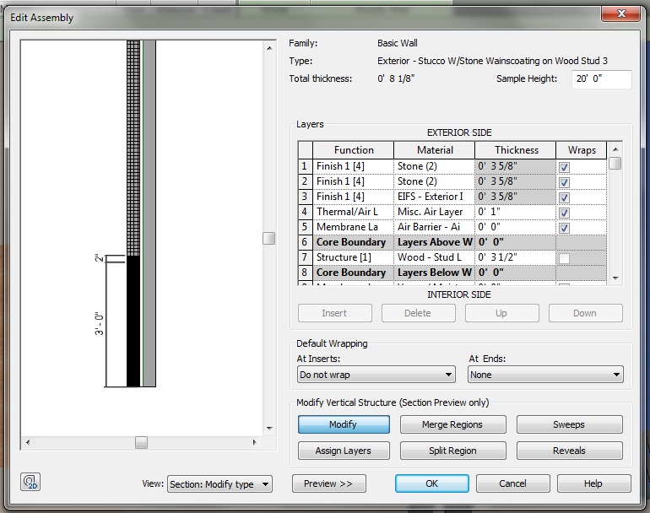Toggle Wraps for Misc. Air Layer row
The width and height of the screenshot is (650, 513).
tap(564, 213)
